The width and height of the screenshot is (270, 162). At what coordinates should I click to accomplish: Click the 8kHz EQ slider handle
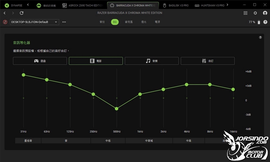(x=210, y=84)
